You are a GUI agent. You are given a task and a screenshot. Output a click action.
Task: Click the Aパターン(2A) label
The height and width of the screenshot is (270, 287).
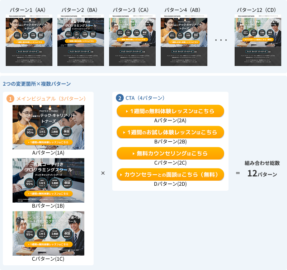click(x=170, y=120)
